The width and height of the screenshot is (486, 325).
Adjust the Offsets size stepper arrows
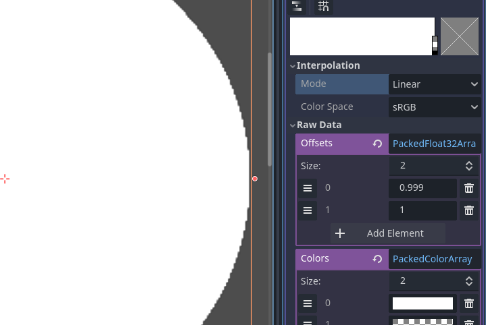(x=469, y=166)
